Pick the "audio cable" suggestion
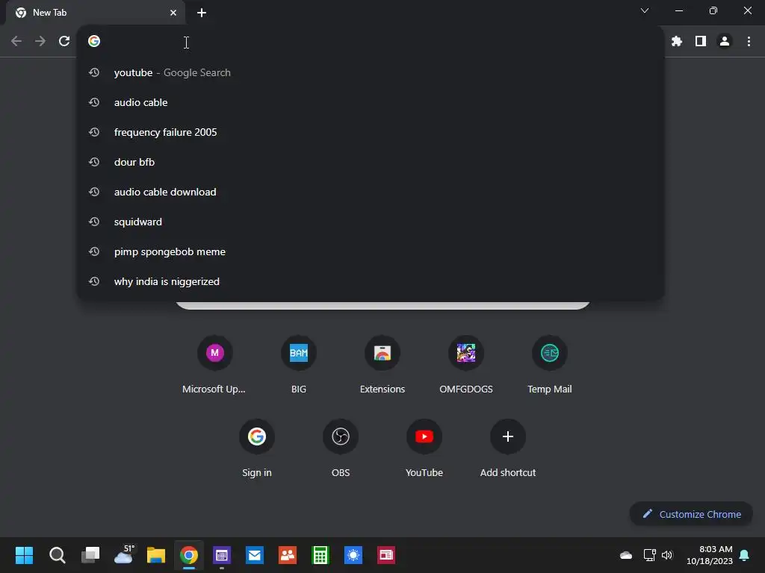Screen dimensions: 765x573 [x=371, y=102]
